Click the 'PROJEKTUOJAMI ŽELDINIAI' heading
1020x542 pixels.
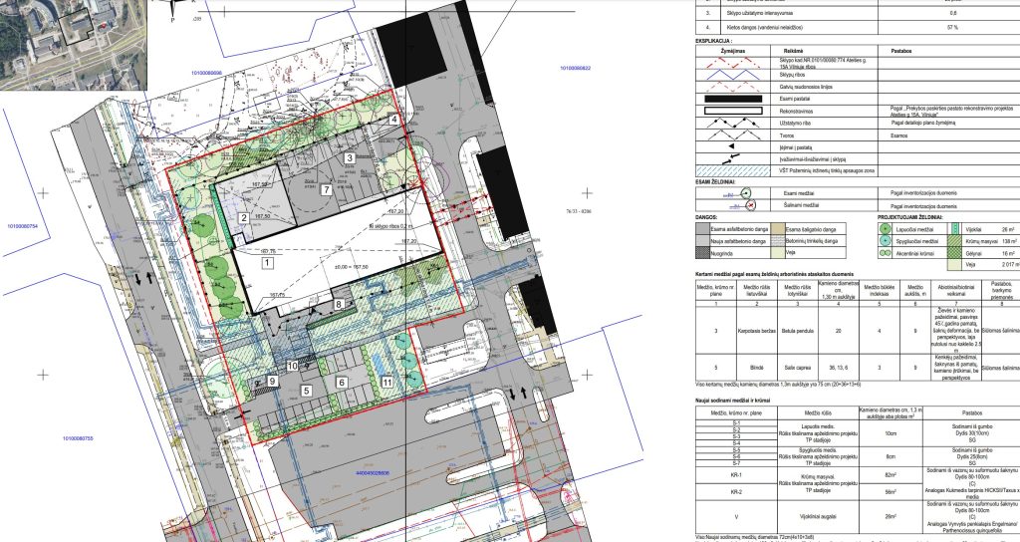[910, 217]
